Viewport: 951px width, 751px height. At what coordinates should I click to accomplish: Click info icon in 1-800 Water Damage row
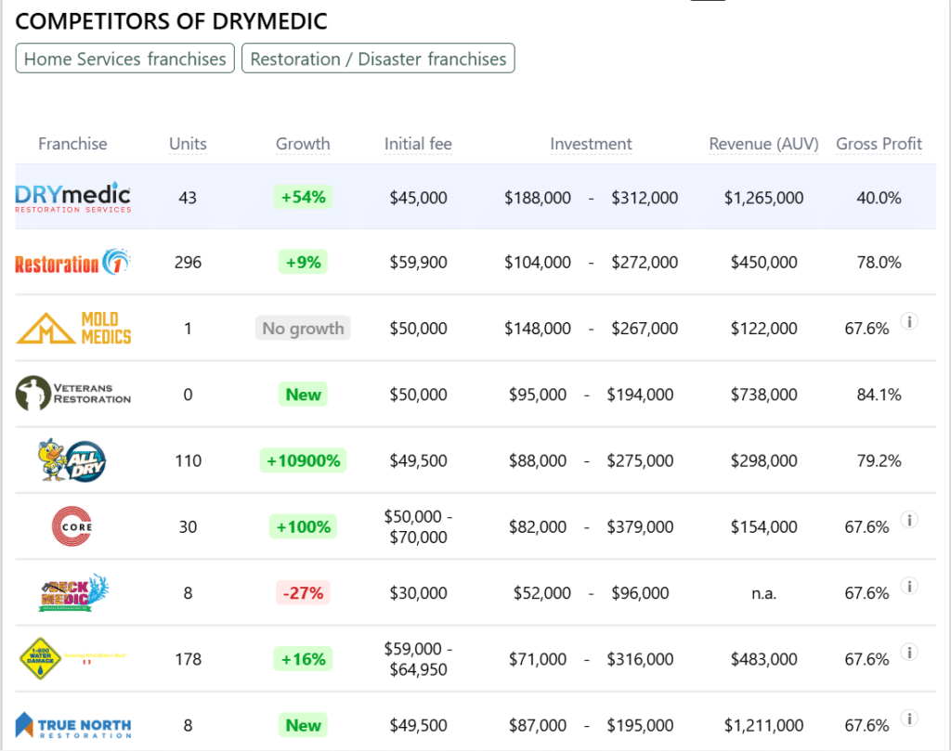908,652
